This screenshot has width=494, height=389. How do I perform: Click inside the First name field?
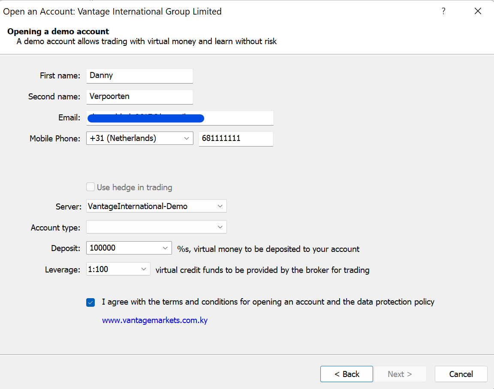tap(139, 75)
